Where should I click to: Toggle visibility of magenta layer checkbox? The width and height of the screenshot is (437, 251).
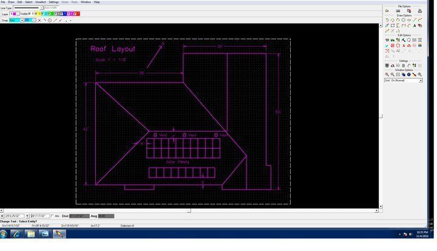(68, 13)
